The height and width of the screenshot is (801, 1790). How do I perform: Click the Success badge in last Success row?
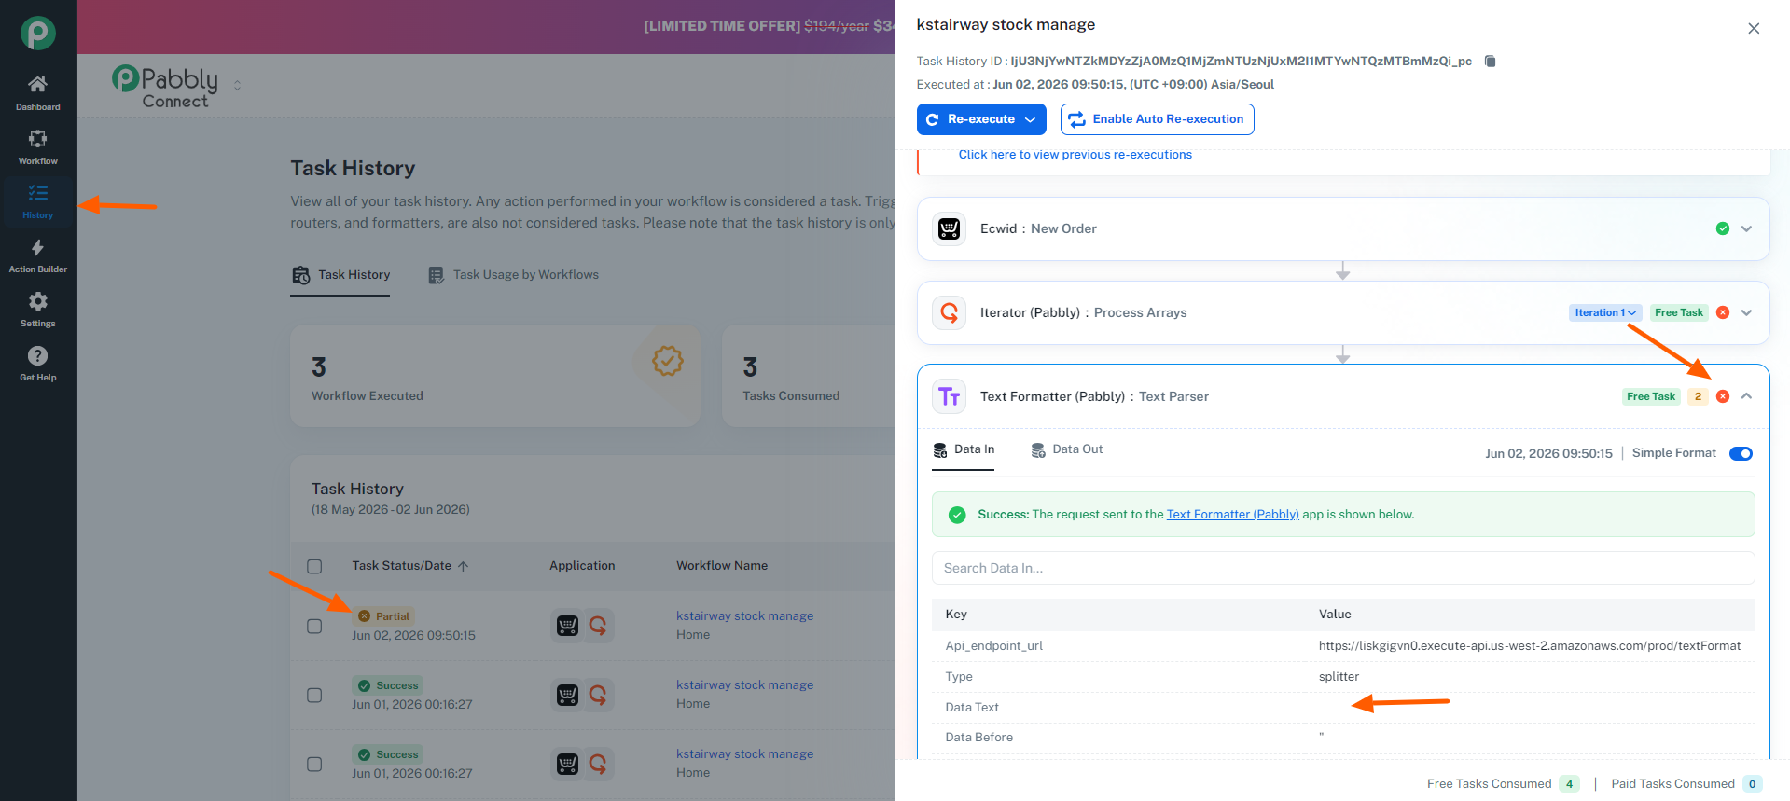pos(388,754)
